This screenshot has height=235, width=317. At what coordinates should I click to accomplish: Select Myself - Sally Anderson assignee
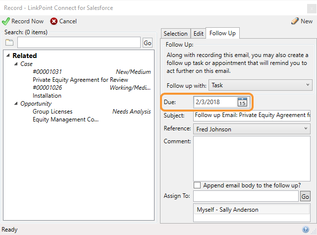(x=252, y=210)
